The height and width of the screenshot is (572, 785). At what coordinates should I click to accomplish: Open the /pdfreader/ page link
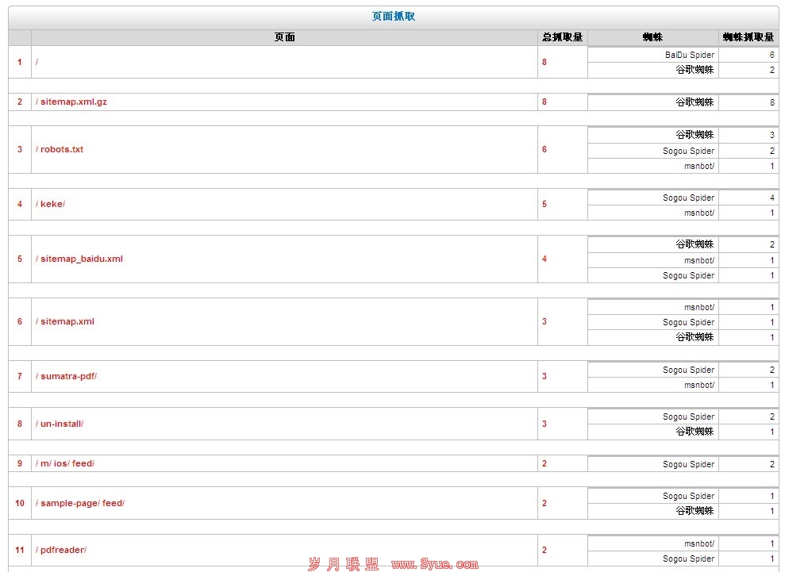[x=61, y=550]
